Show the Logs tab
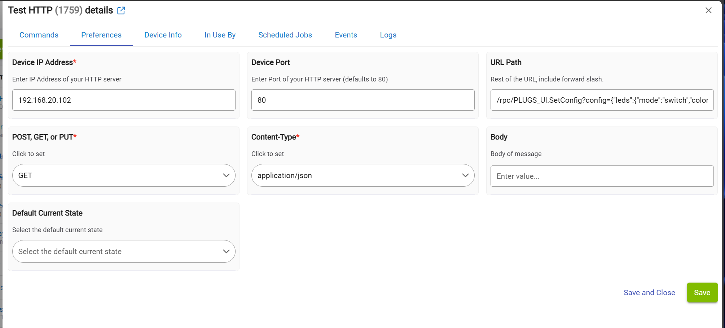 tap(388, 35)
